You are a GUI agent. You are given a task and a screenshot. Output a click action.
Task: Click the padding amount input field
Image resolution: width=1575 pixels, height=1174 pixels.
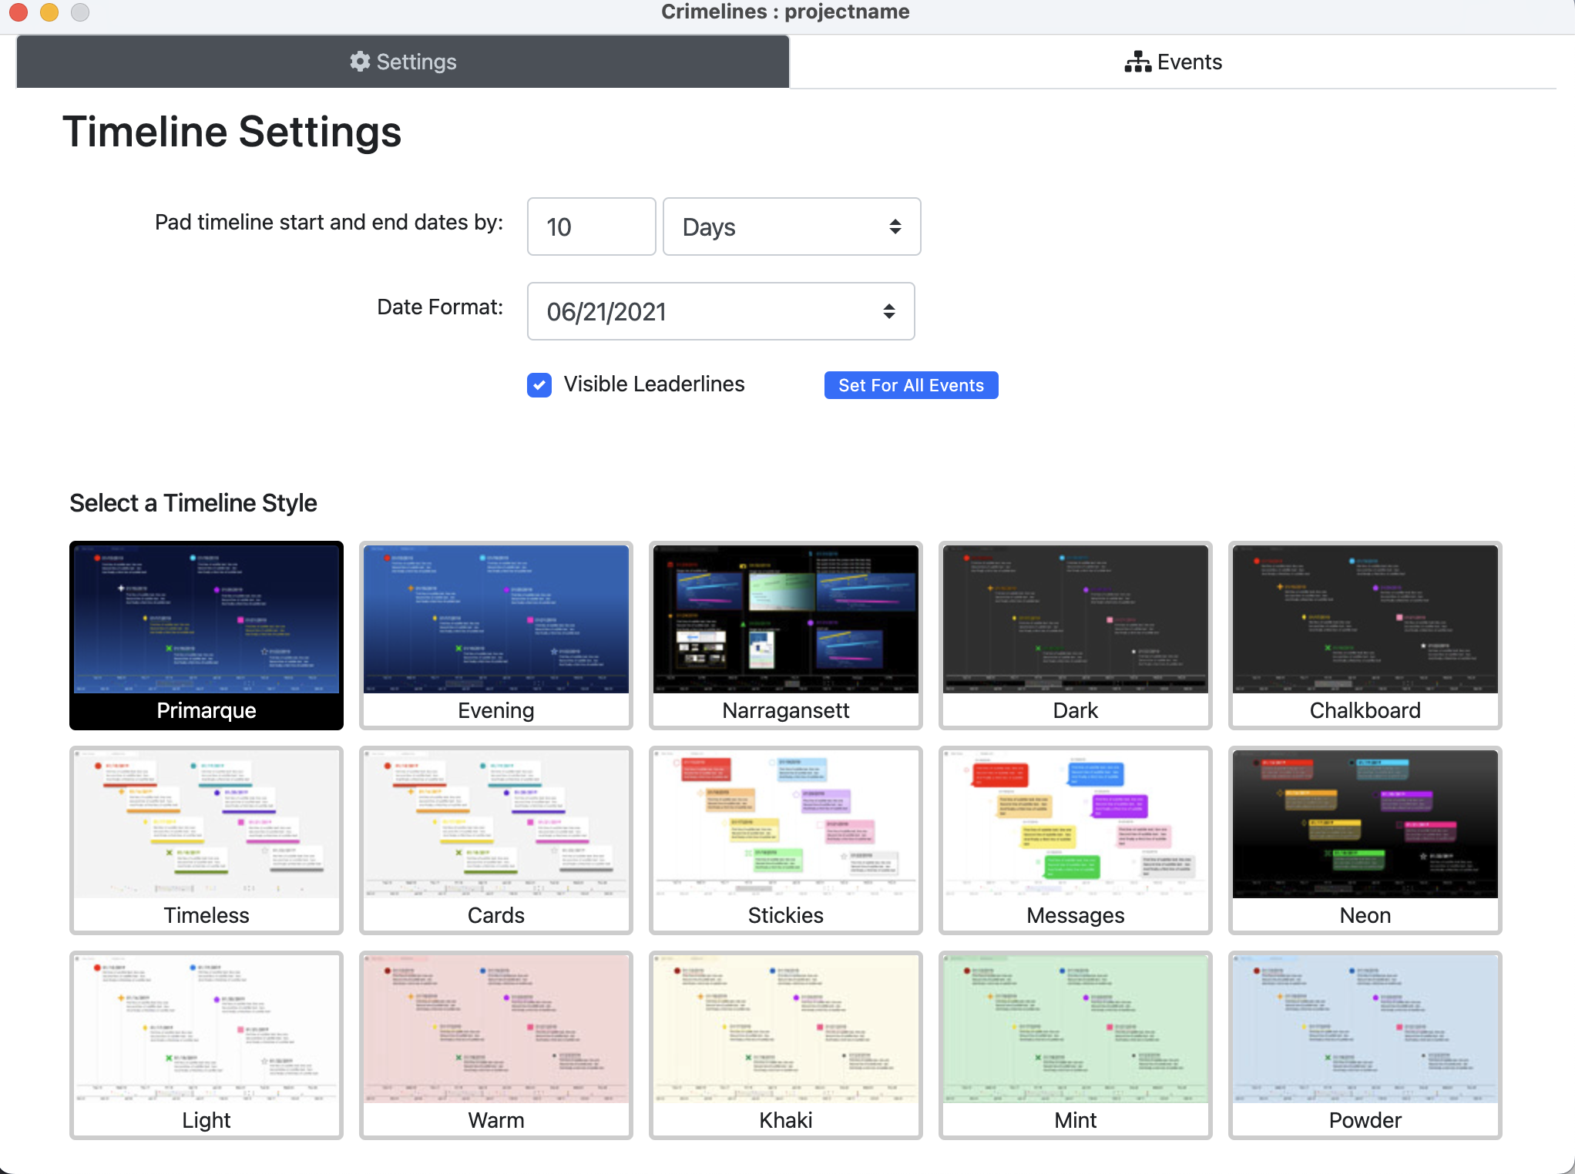pos(591,226)
